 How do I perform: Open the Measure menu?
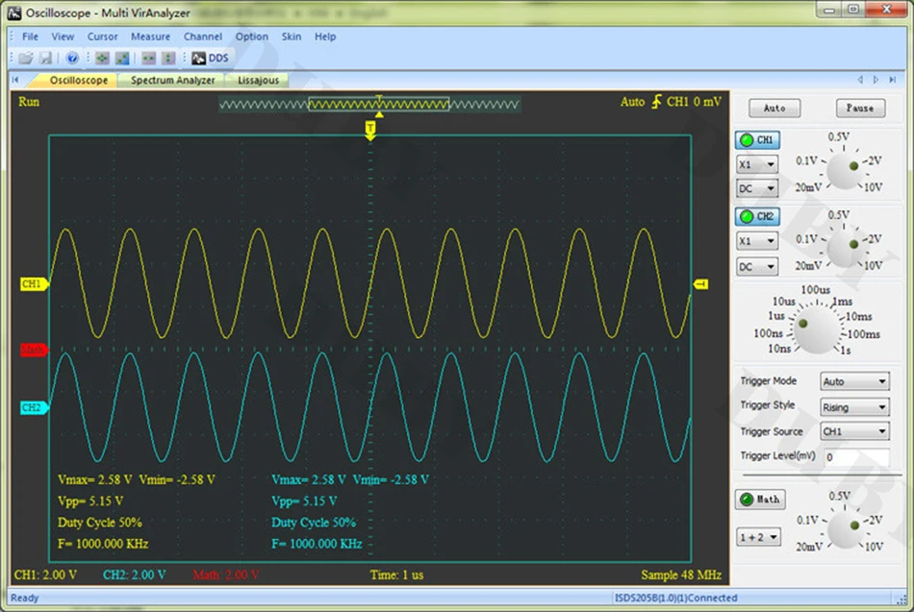tap(150, 37)
